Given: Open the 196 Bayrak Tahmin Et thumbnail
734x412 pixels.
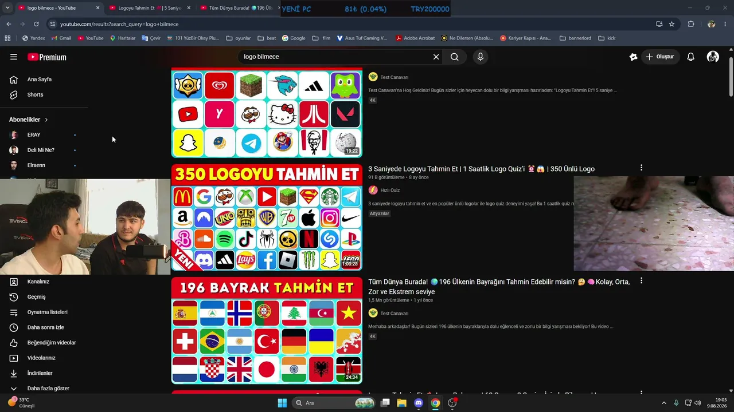Looking at the screenshot, I should coord(267,330).
